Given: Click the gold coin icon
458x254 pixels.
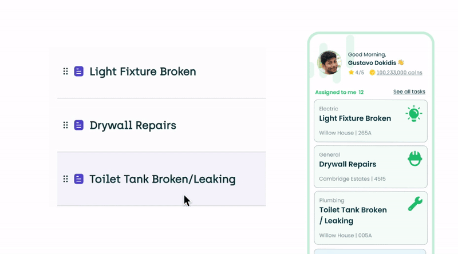Looking at the screenshot, I should [x=372, y=73].
